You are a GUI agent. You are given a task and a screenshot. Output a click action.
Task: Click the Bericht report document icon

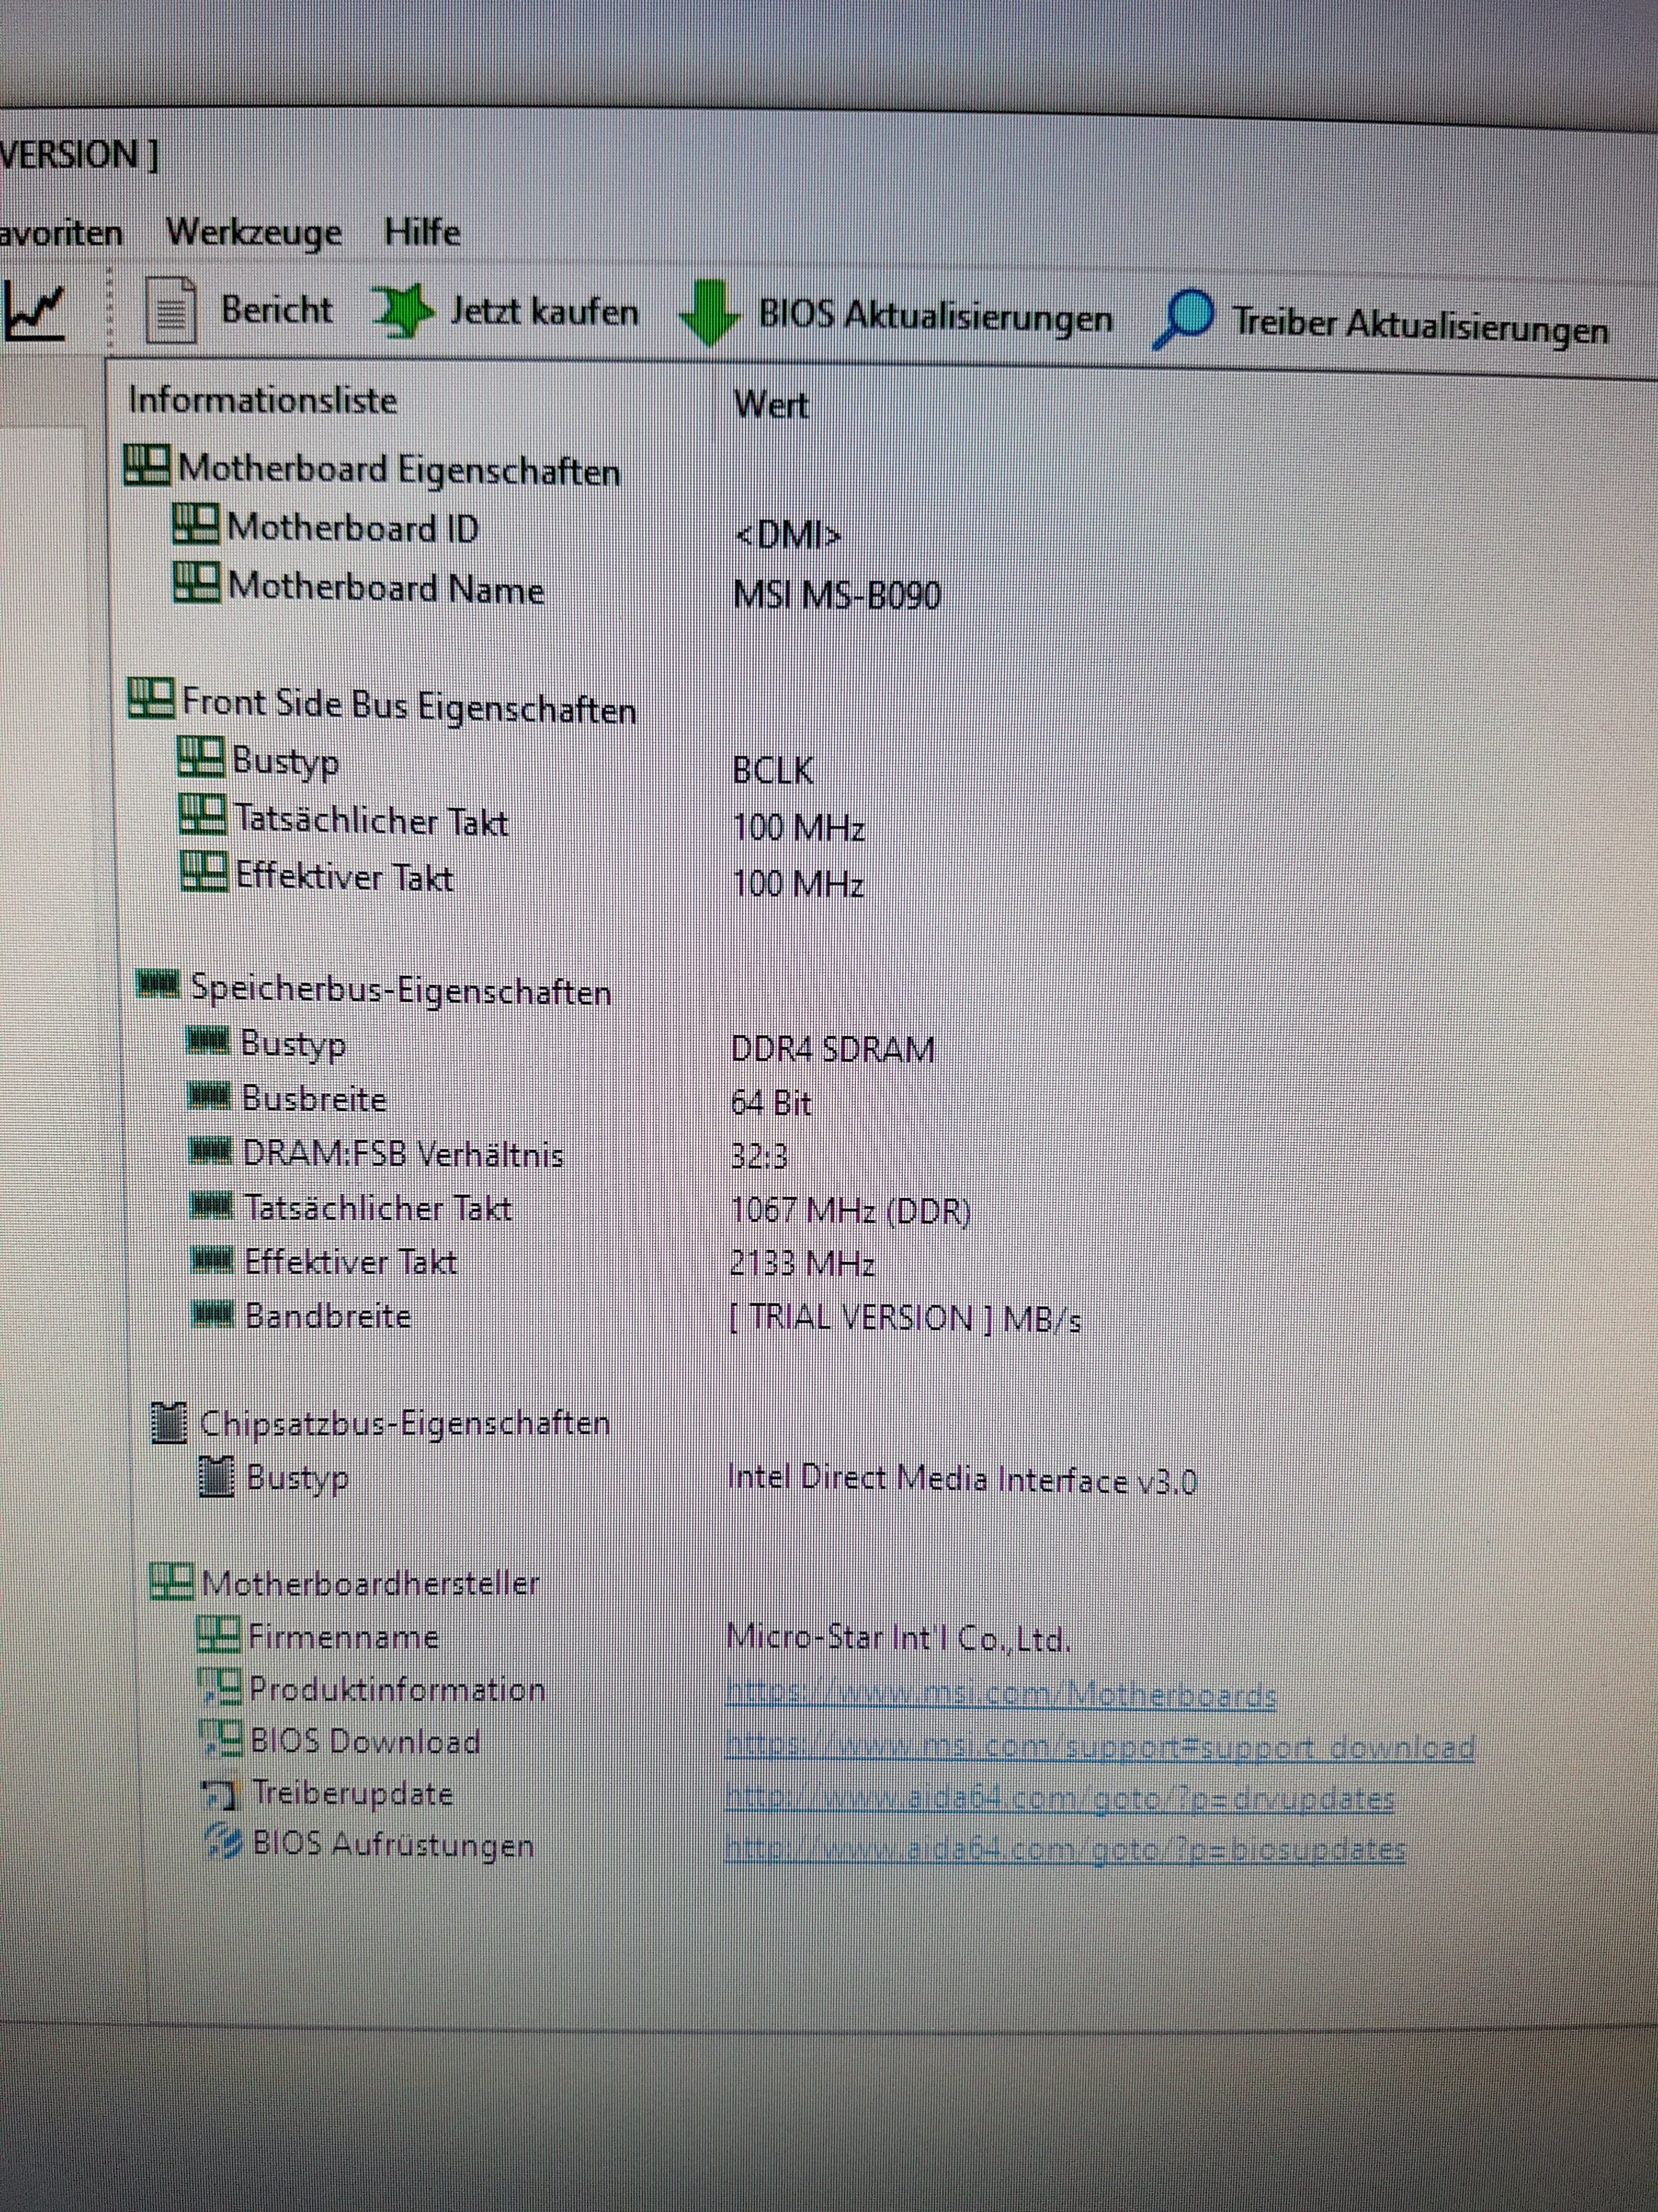[x=171, y=310]
